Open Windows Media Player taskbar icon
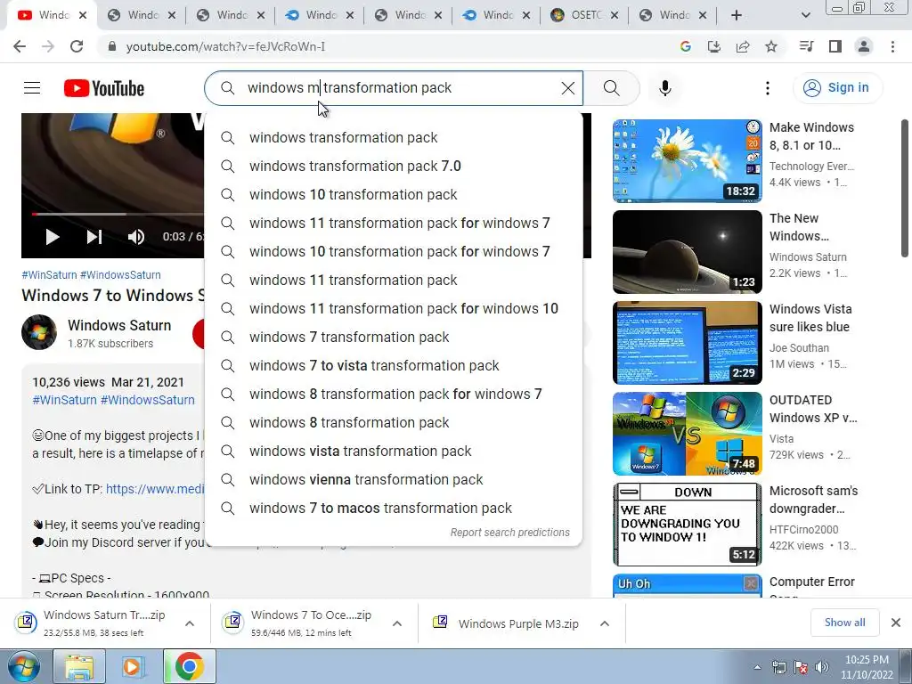Viewport: 912px width, 684px height. [133, 666]
